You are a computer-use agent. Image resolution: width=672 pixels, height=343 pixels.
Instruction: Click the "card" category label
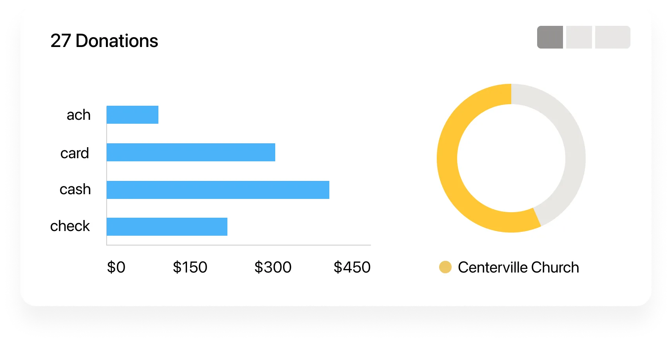[74, 153]
